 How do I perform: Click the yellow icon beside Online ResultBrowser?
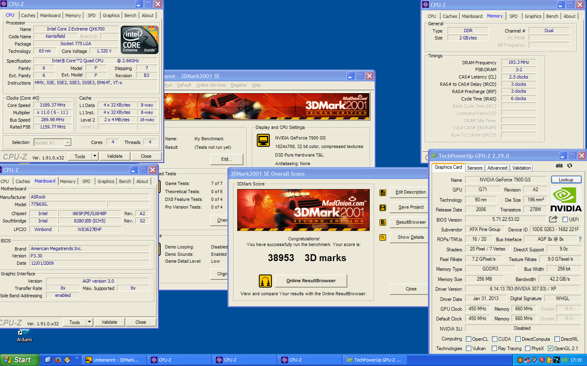pyautogui.click(x=265, y=281)
